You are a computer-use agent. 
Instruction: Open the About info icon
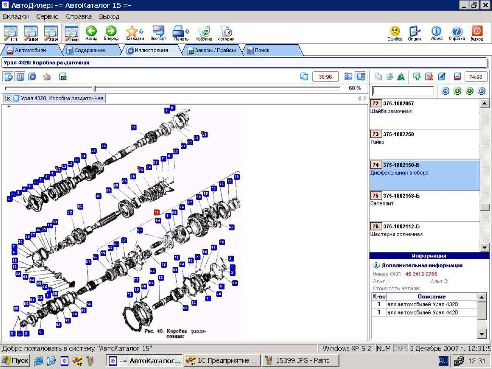point(437,33)
